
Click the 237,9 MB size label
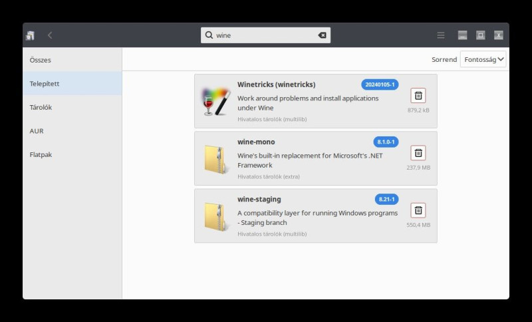click(418, 167)
